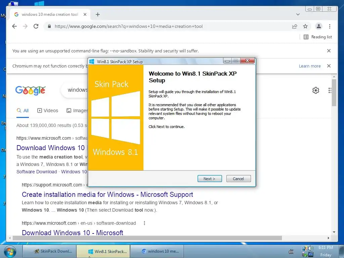Screen dimensions: 344x258
Task: Open the Windows Start orb
Action: point(10,252)
